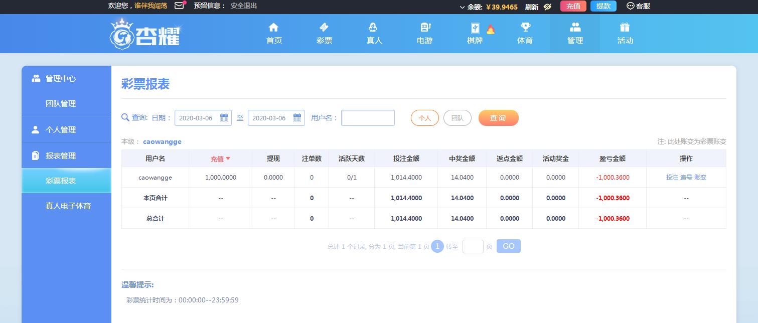The width and height of the screenshot is (758, 323).
Task: Select 彩票报表 in sidebar
Action: pos(66,181)
